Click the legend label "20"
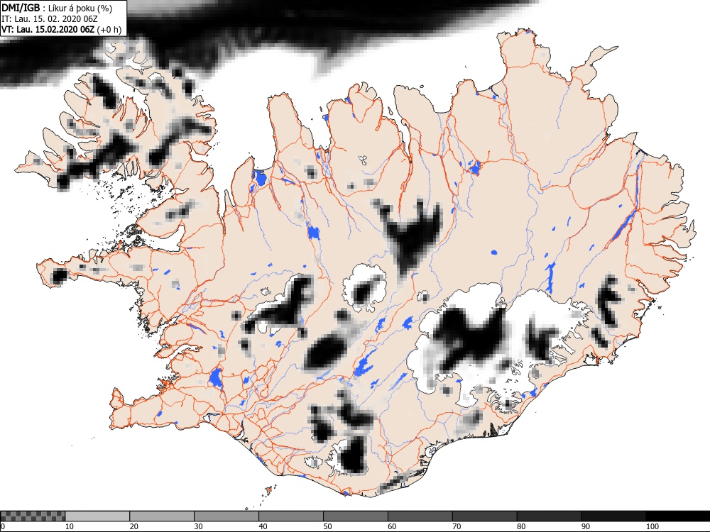This screenshot has height=532, width=710. click(134, 526)
